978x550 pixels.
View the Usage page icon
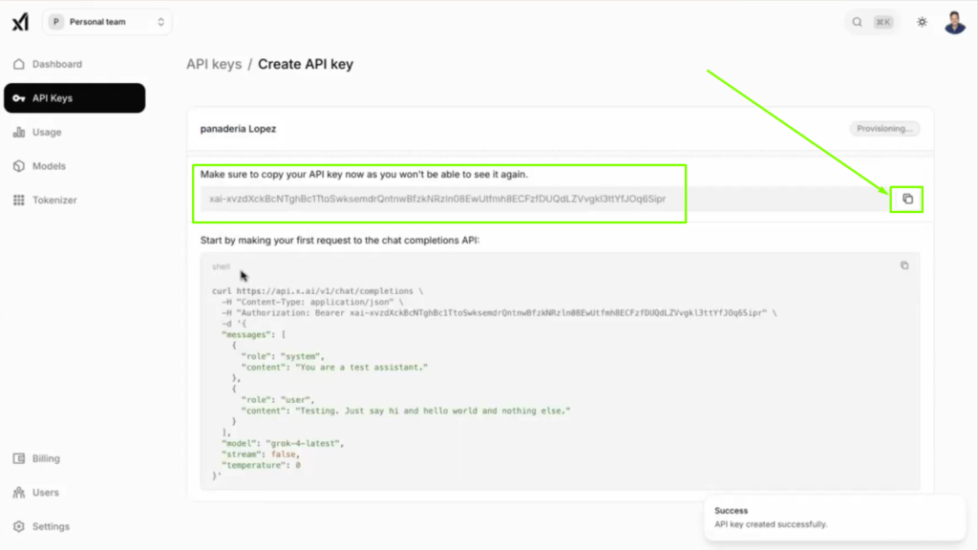(20, 132)
